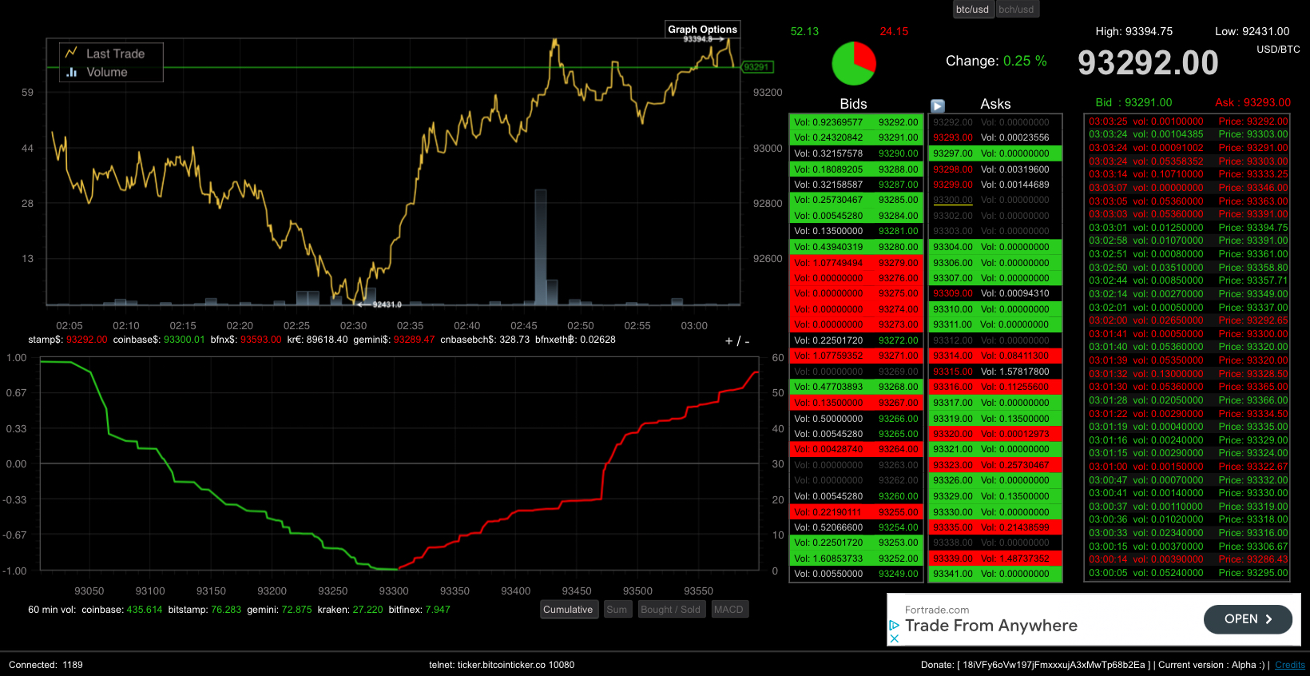Toggle the Volume series in the legend
The image size is (1310, 676).
coord(107,72)
